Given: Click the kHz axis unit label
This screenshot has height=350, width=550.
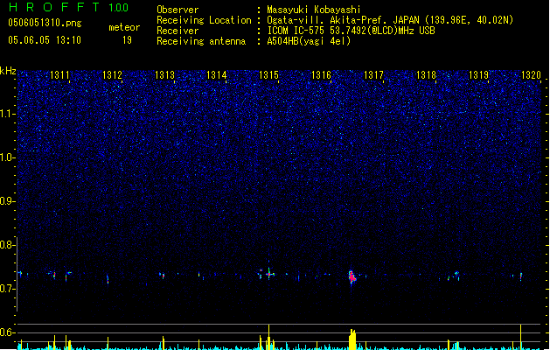Looking at the screenshot, I should [8, 71].
